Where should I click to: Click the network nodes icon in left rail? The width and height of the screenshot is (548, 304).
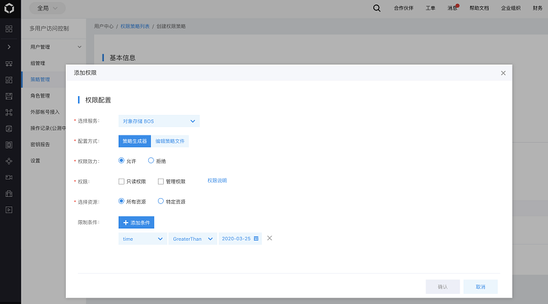(x=9, y=161)
